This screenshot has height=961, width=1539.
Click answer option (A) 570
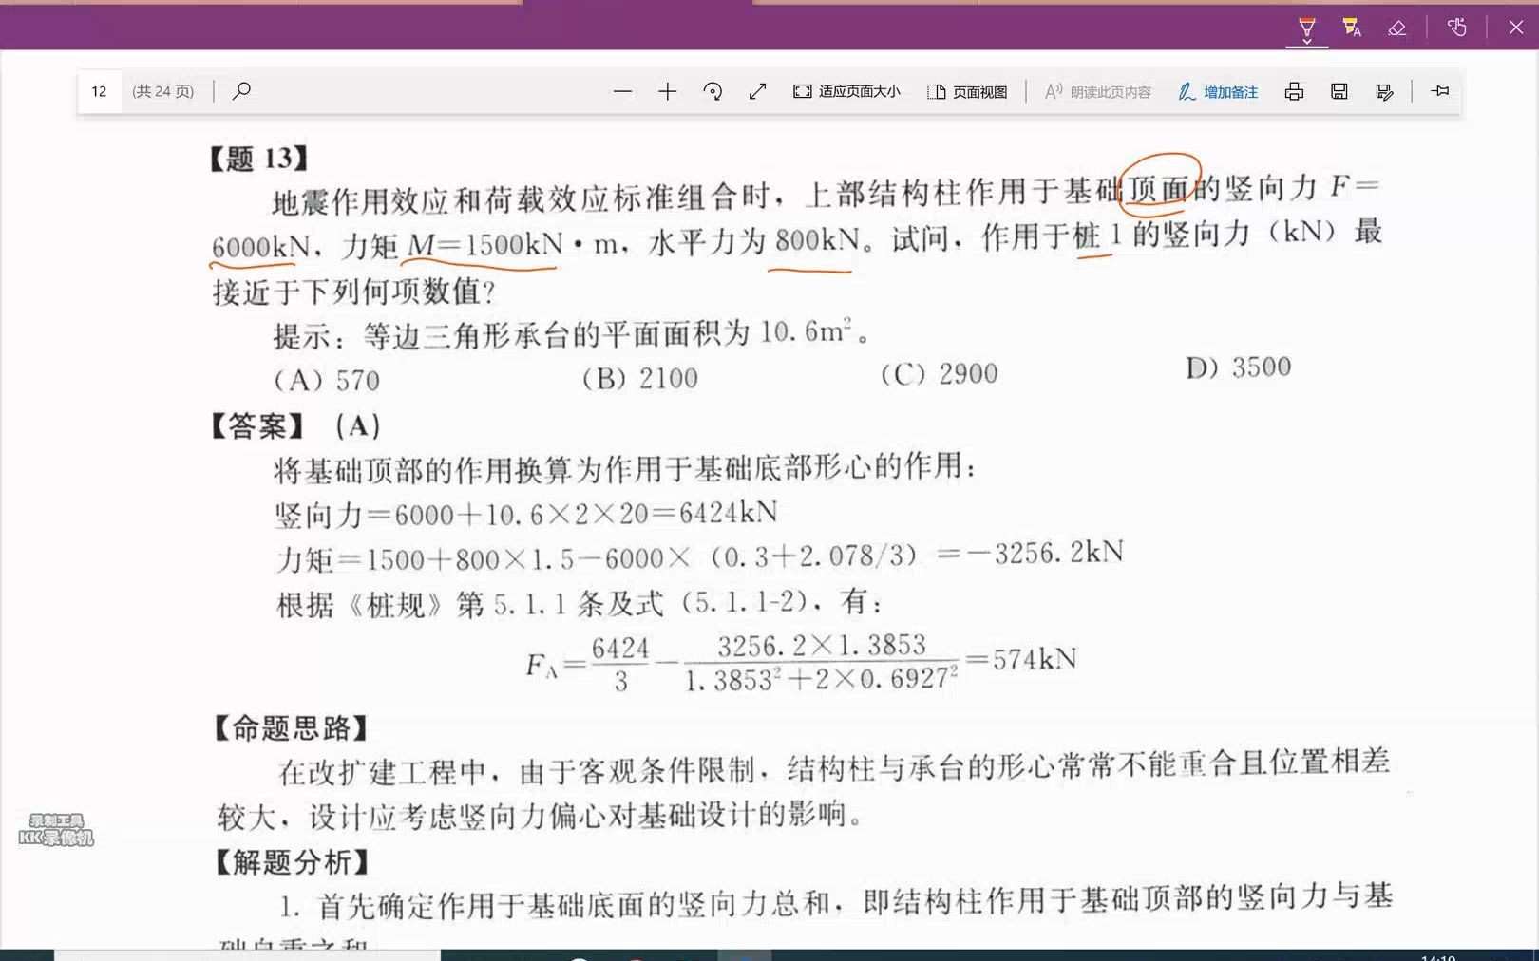(x=327, y=381)
